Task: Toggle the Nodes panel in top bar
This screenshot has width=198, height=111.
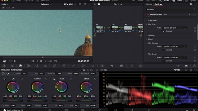Action: click(x=165, y=1)
